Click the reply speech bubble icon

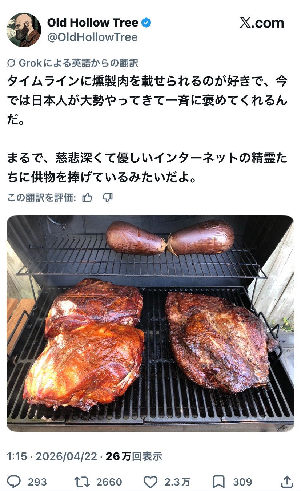(x=14, y=482)
